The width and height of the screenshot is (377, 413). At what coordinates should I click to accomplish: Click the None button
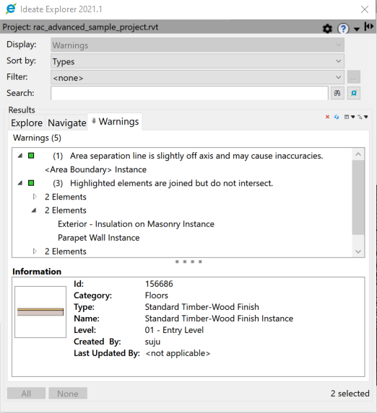coord(68,394)
